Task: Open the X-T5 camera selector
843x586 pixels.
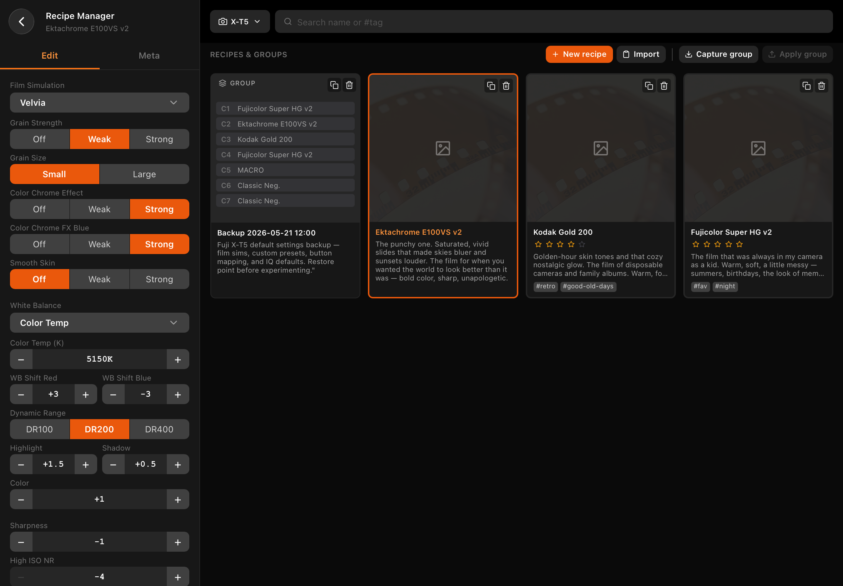Action: tap(240, 22)
